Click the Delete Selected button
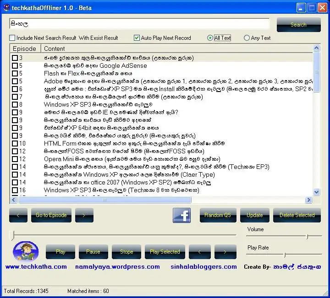330x298 pixels. tap(297, 215)
